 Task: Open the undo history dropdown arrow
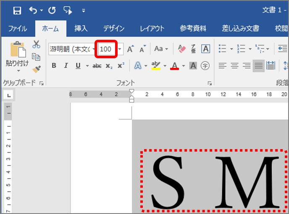coord(42,10)
